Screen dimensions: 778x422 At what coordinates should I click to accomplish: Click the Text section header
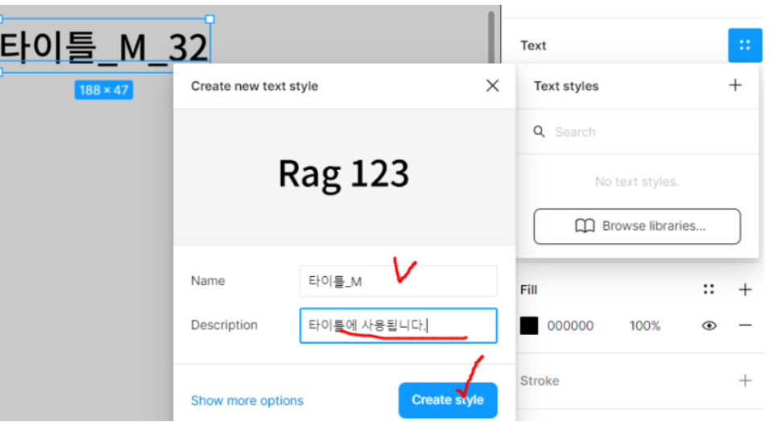pos(533,46)
